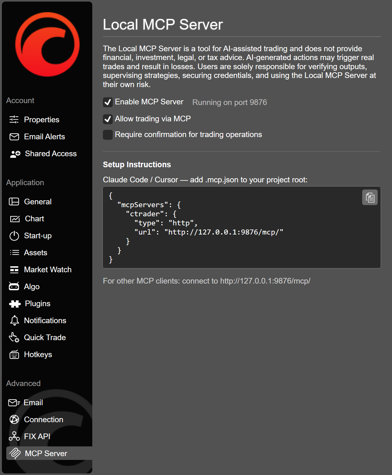Uncheck Allow trading via MCP
392x475 pixels.
pyautogui.click(x=108, y=119)
